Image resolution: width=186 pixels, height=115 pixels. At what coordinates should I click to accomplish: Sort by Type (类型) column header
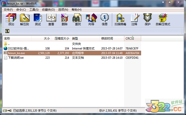tap(85, 39)
